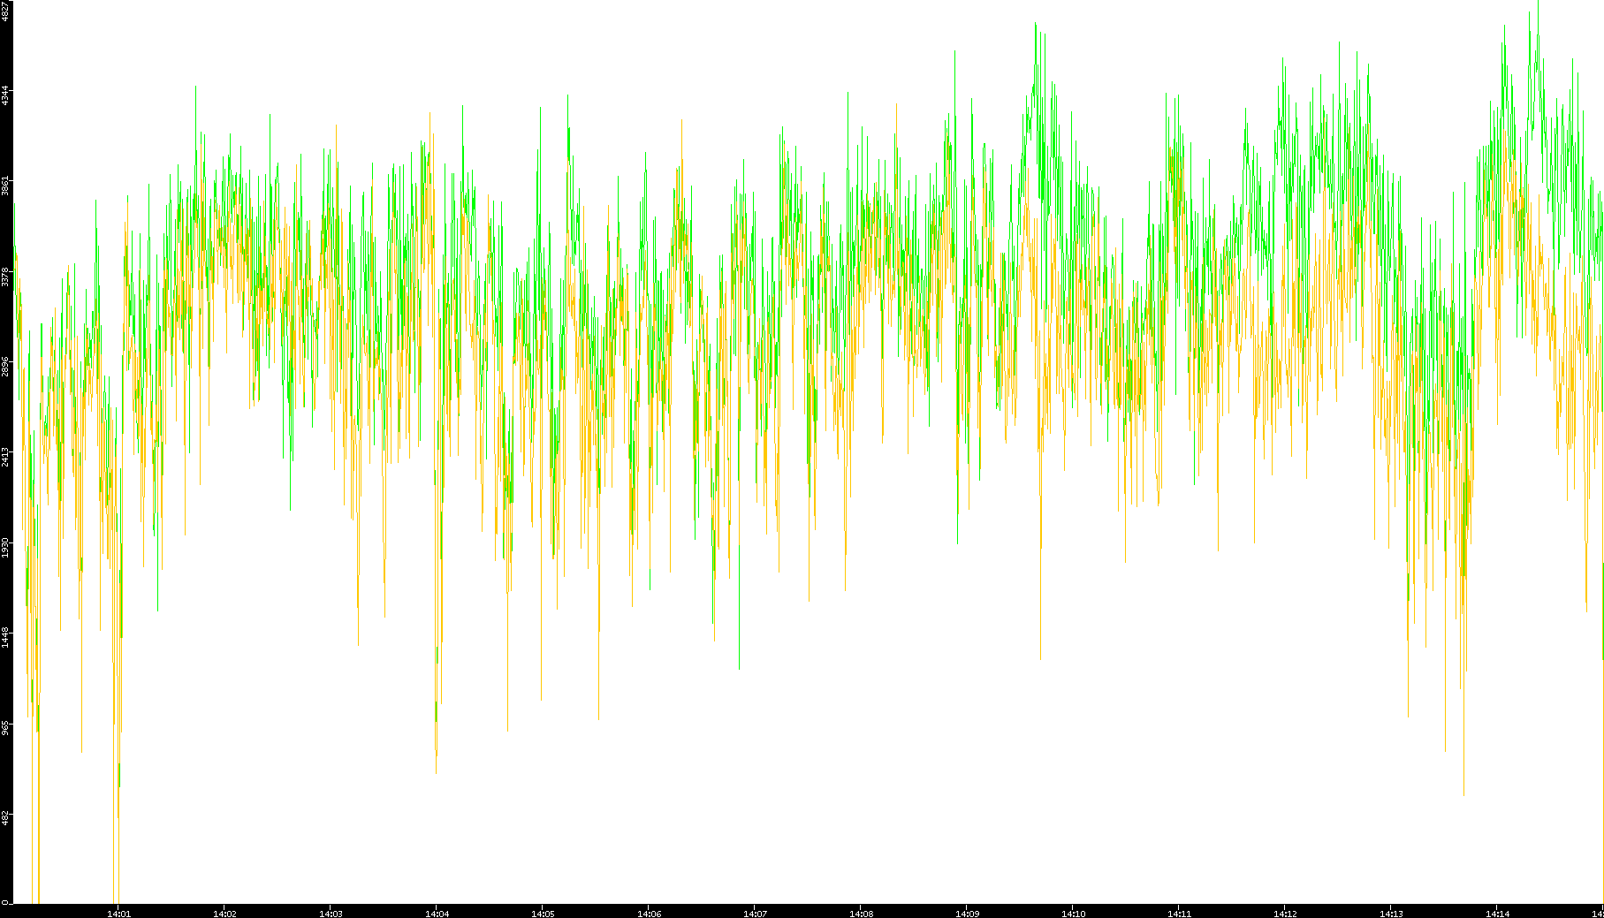Click the 14:01 time axis label

[118, 913]
